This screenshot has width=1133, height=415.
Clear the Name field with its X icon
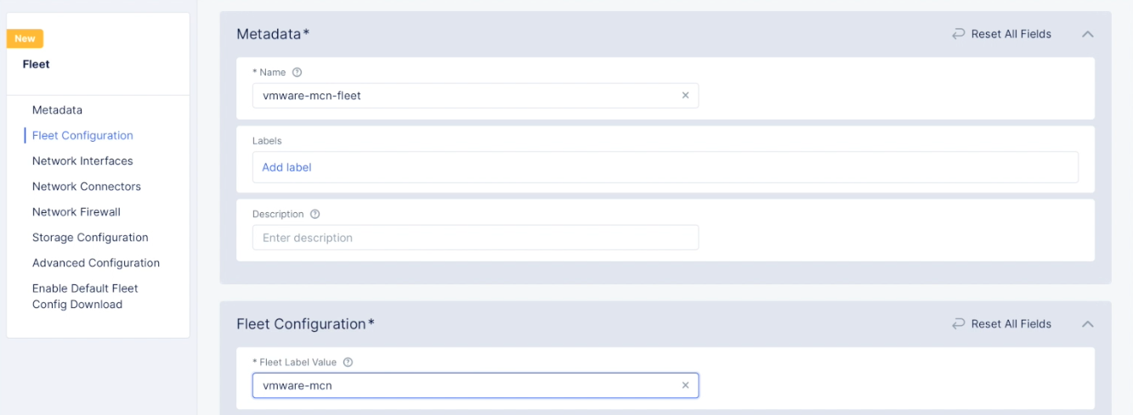coord(685,96)
